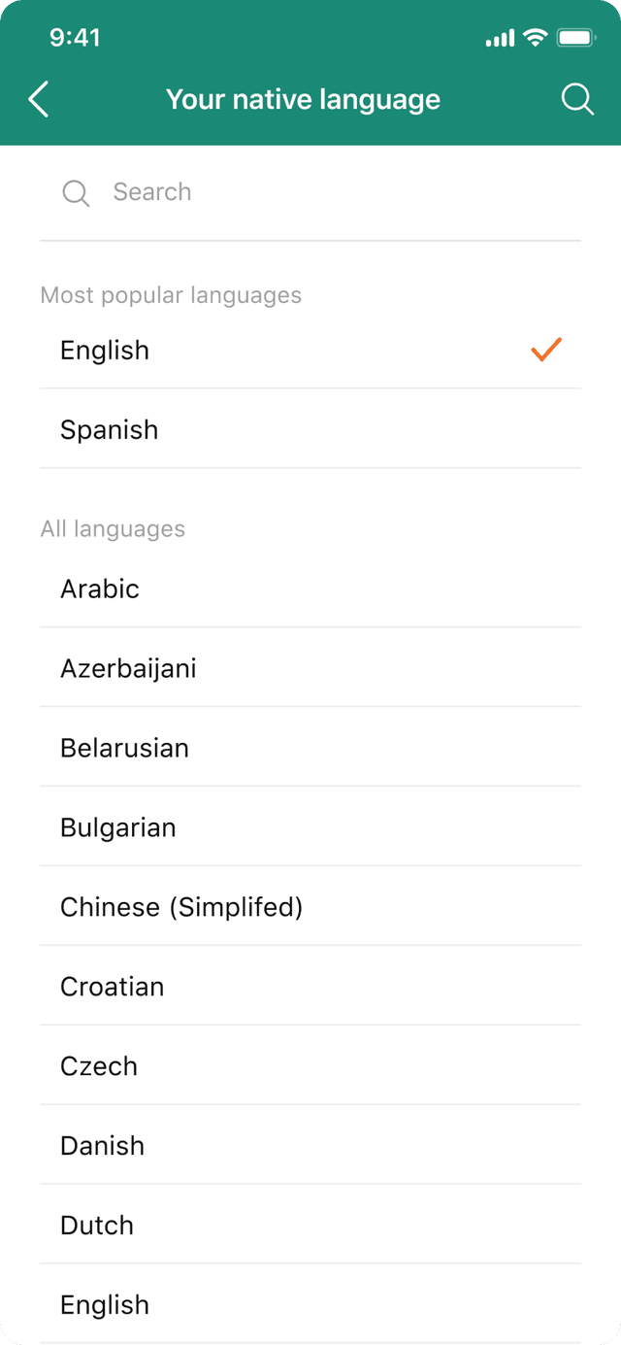This screenshot has width=621, height=1345.
Task: Tap the magnifier icon in search field
Action: click(x=76, y=192)
